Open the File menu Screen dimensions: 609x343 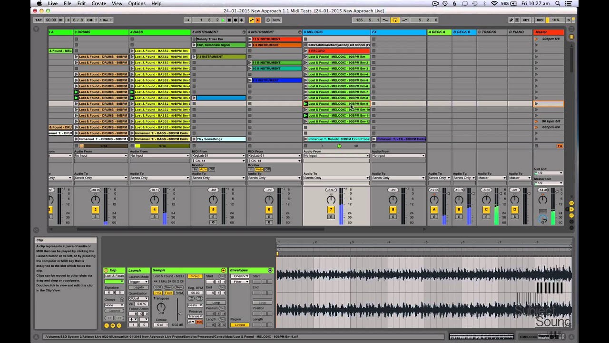pos(68,3)
